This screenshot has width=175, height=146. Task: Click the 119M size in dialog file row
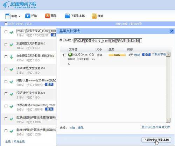(99, 55)
